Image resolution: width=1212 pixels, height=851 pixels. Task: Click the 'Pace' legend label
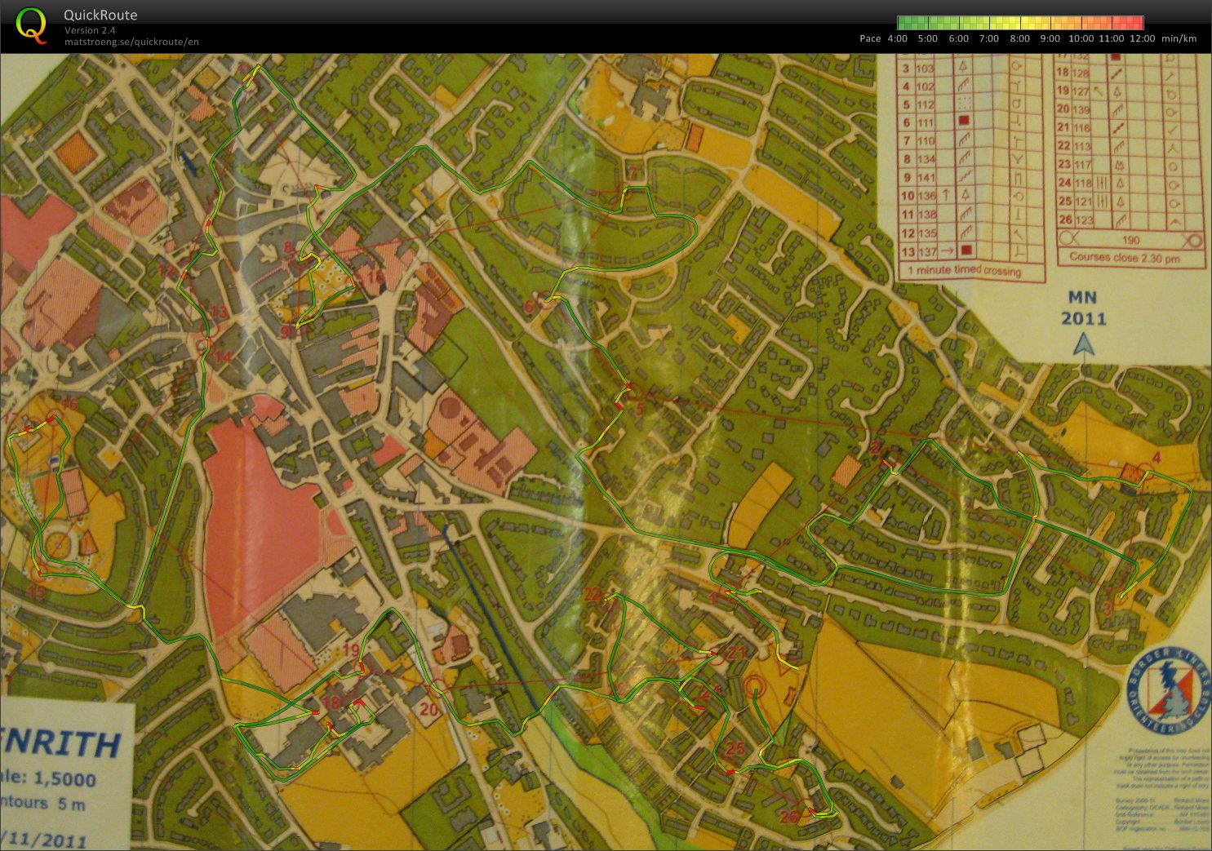pyautogui.click(x=870, y=38)
